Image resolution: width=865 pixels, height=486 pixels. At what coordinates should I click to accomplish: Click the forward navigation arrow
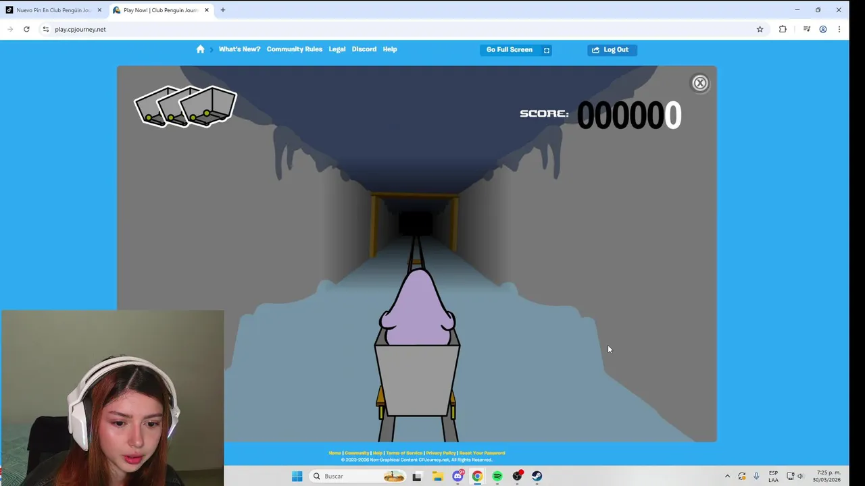(x=10, y=29)
